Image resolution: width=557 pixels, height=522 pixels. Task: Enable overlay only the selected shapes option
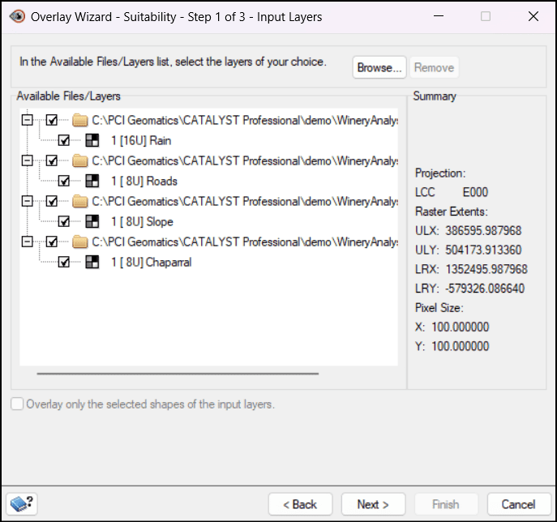[17, 404]
